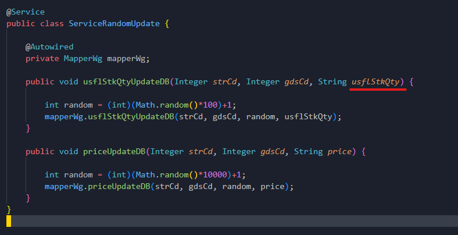Click the final yellow closing brace of the class

9,209
